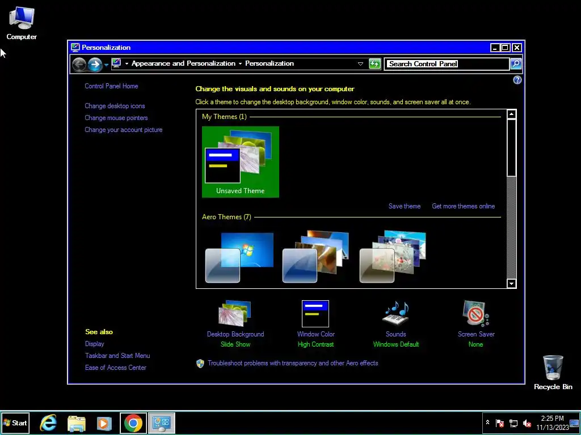This screenshot has width=581, height=435.
Task: Open Window Color settings icon
Action: pos(315,314)
